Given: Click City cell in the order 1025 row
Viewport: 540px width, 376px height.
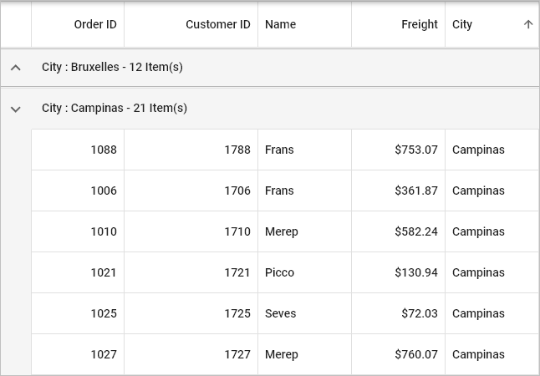Looking at the screenshot, I should (492, 313).
